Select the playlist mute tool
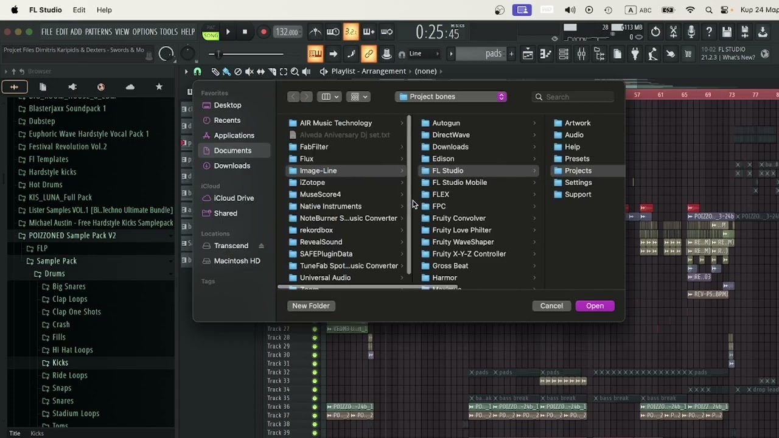This screenshot has height=438, width=779. 250,72
